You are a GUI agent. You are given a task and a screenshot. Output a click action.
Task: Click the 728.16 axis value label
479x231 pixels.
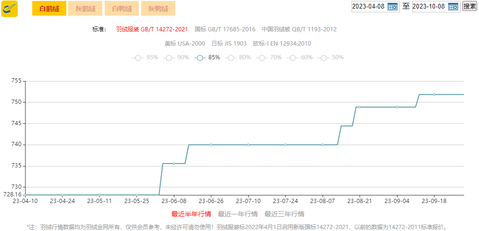click(12, 194)
